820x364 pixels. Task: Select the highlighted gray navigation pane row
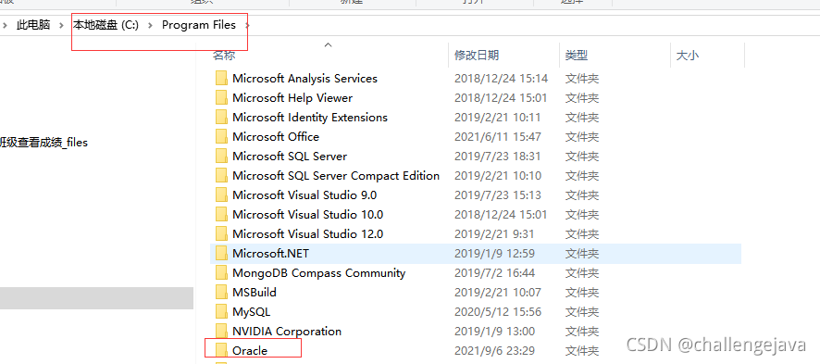click(97, 298)
